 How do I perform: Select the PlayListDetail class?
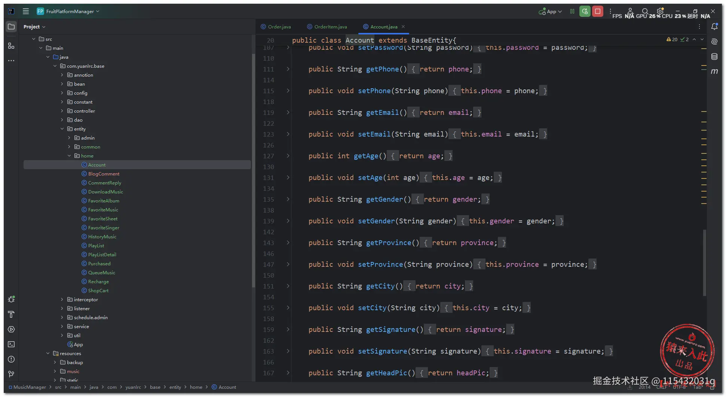coord(102,254)
